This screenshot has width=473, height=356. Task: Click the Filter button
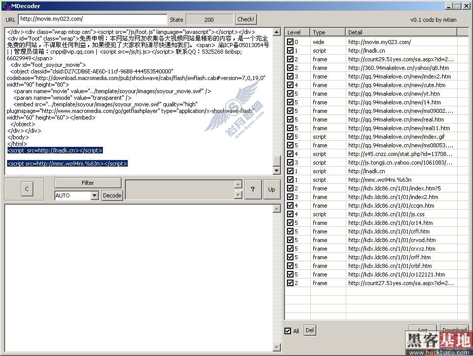[x=88, y=183]
